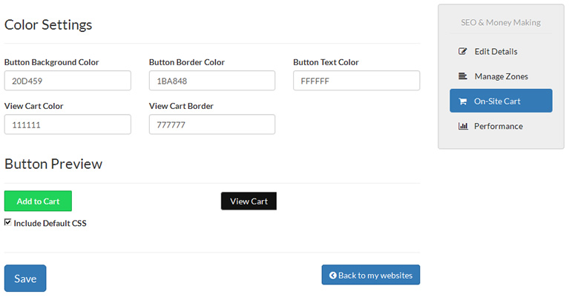The image size is (569, 297).
Task: Open the Manage Zones menu item
Action: click(x=501, y=76)
